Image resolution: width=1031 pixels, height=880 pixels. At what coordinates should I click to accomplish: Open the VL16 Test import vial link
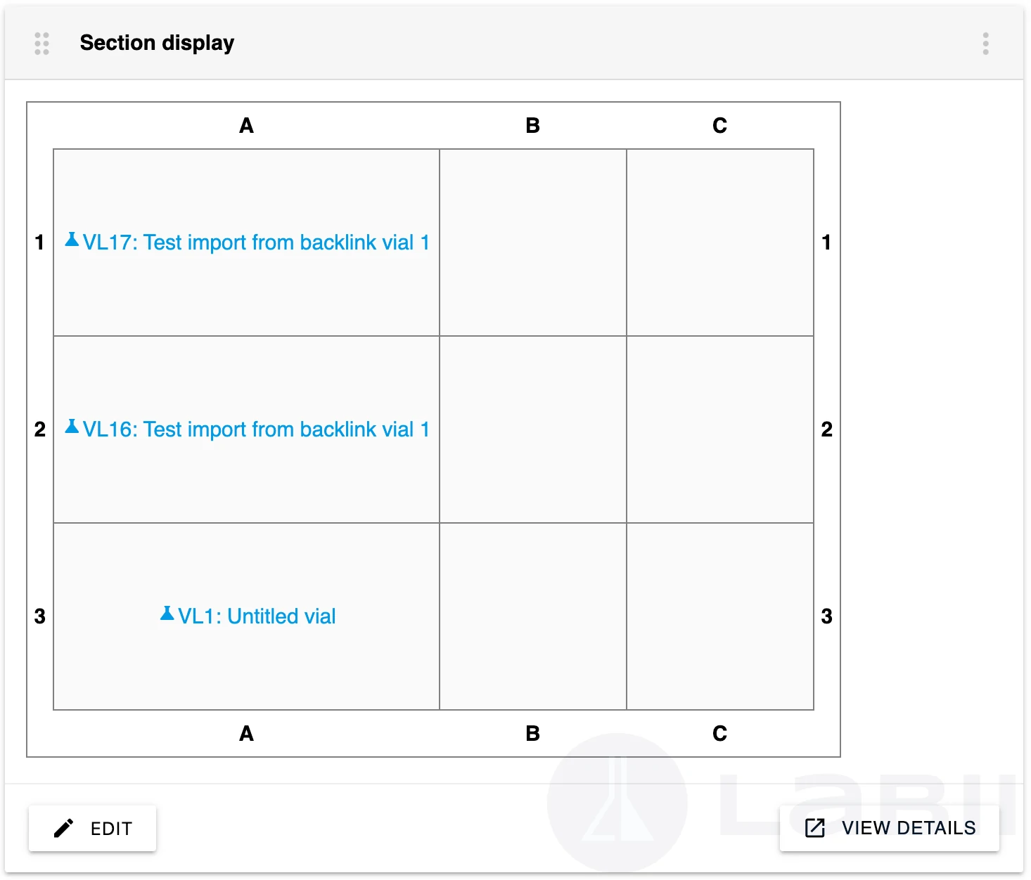tap(256, 429)
